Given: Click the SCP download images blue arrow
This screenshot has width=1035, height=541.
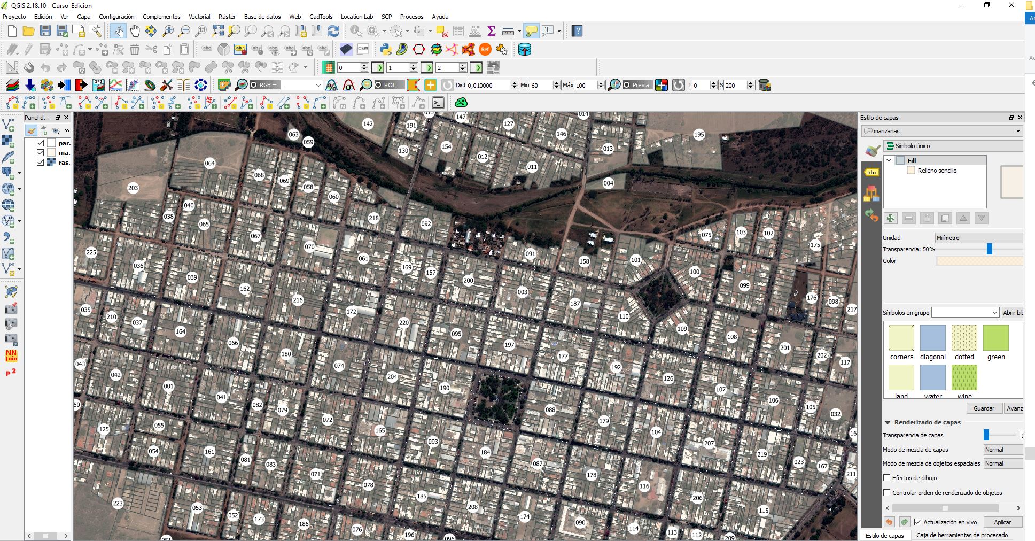Looking at the screenshot, I should point(30,85).
